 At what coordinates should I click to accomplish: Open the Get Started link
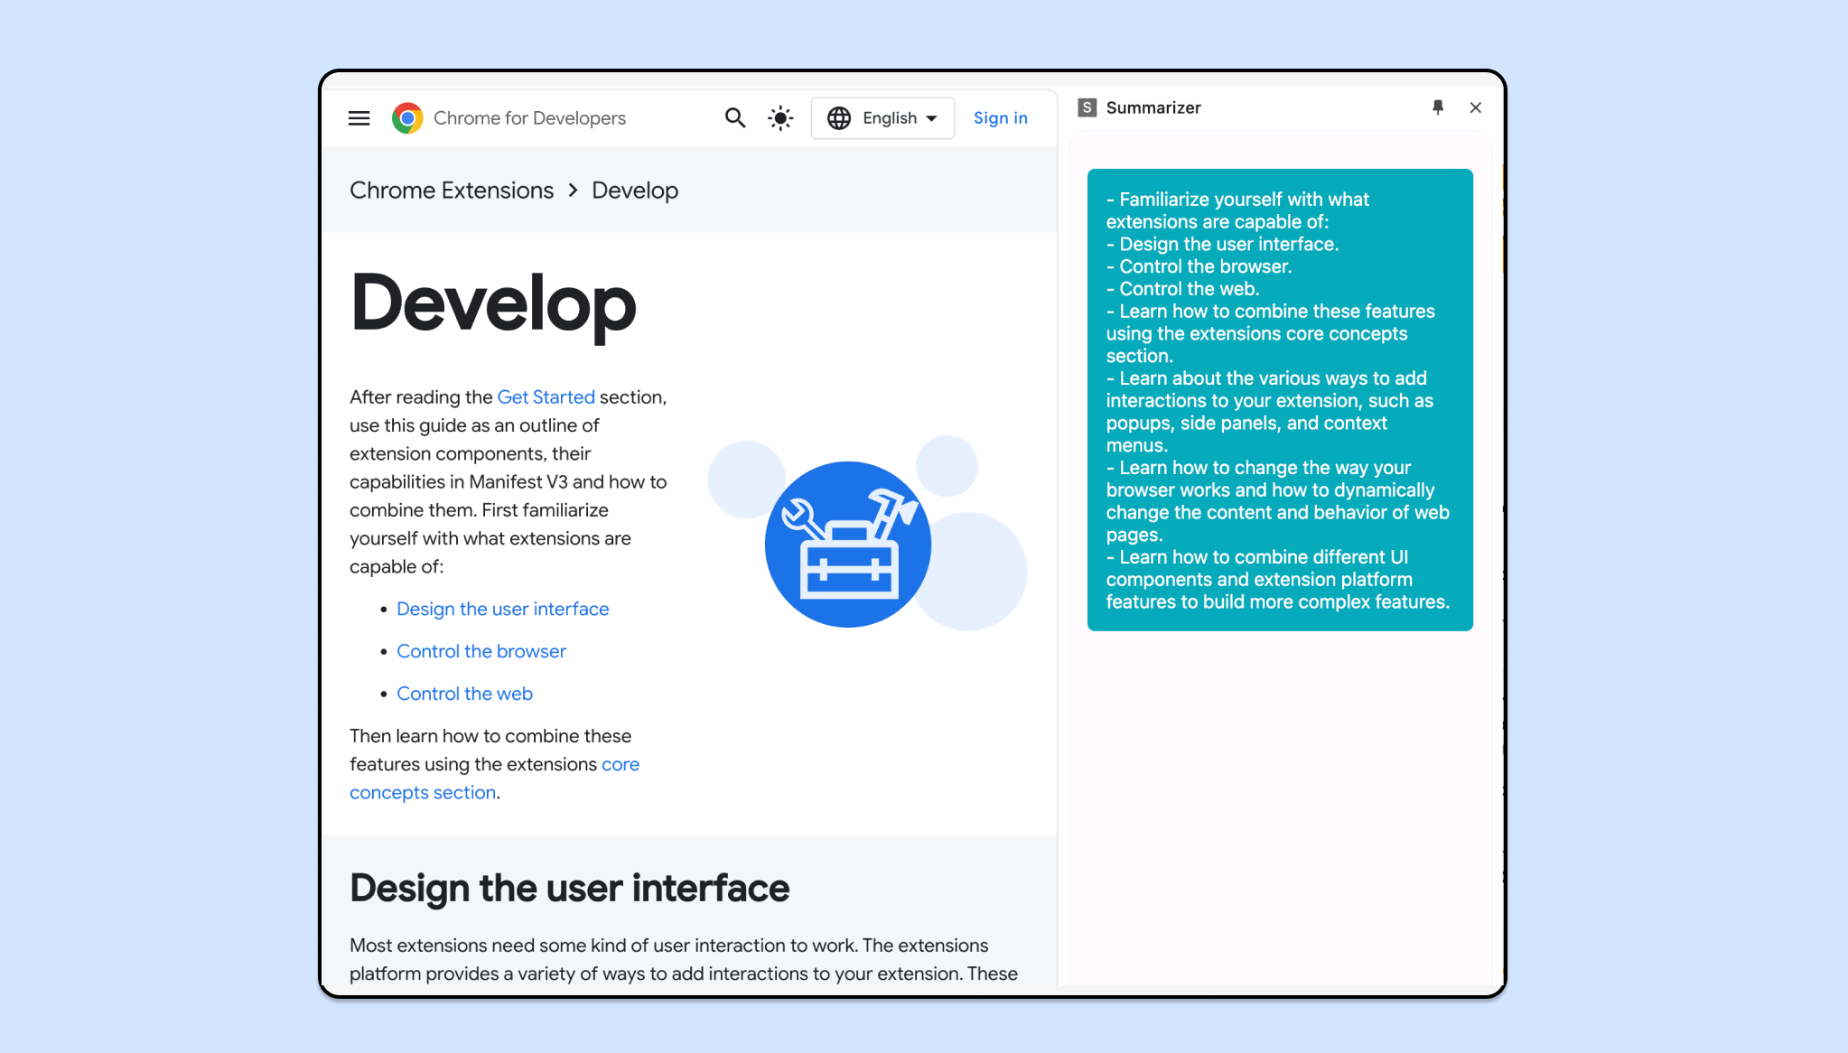coord(546,396)
